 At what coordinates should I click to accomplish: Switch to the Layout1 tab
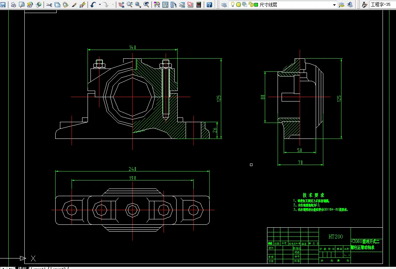coord(38,268)
